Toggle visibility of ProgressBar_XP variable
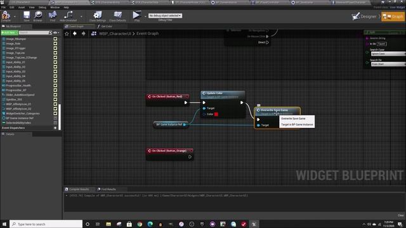The height and width of the screenshot is (228, 406). (x=55, y=90)
